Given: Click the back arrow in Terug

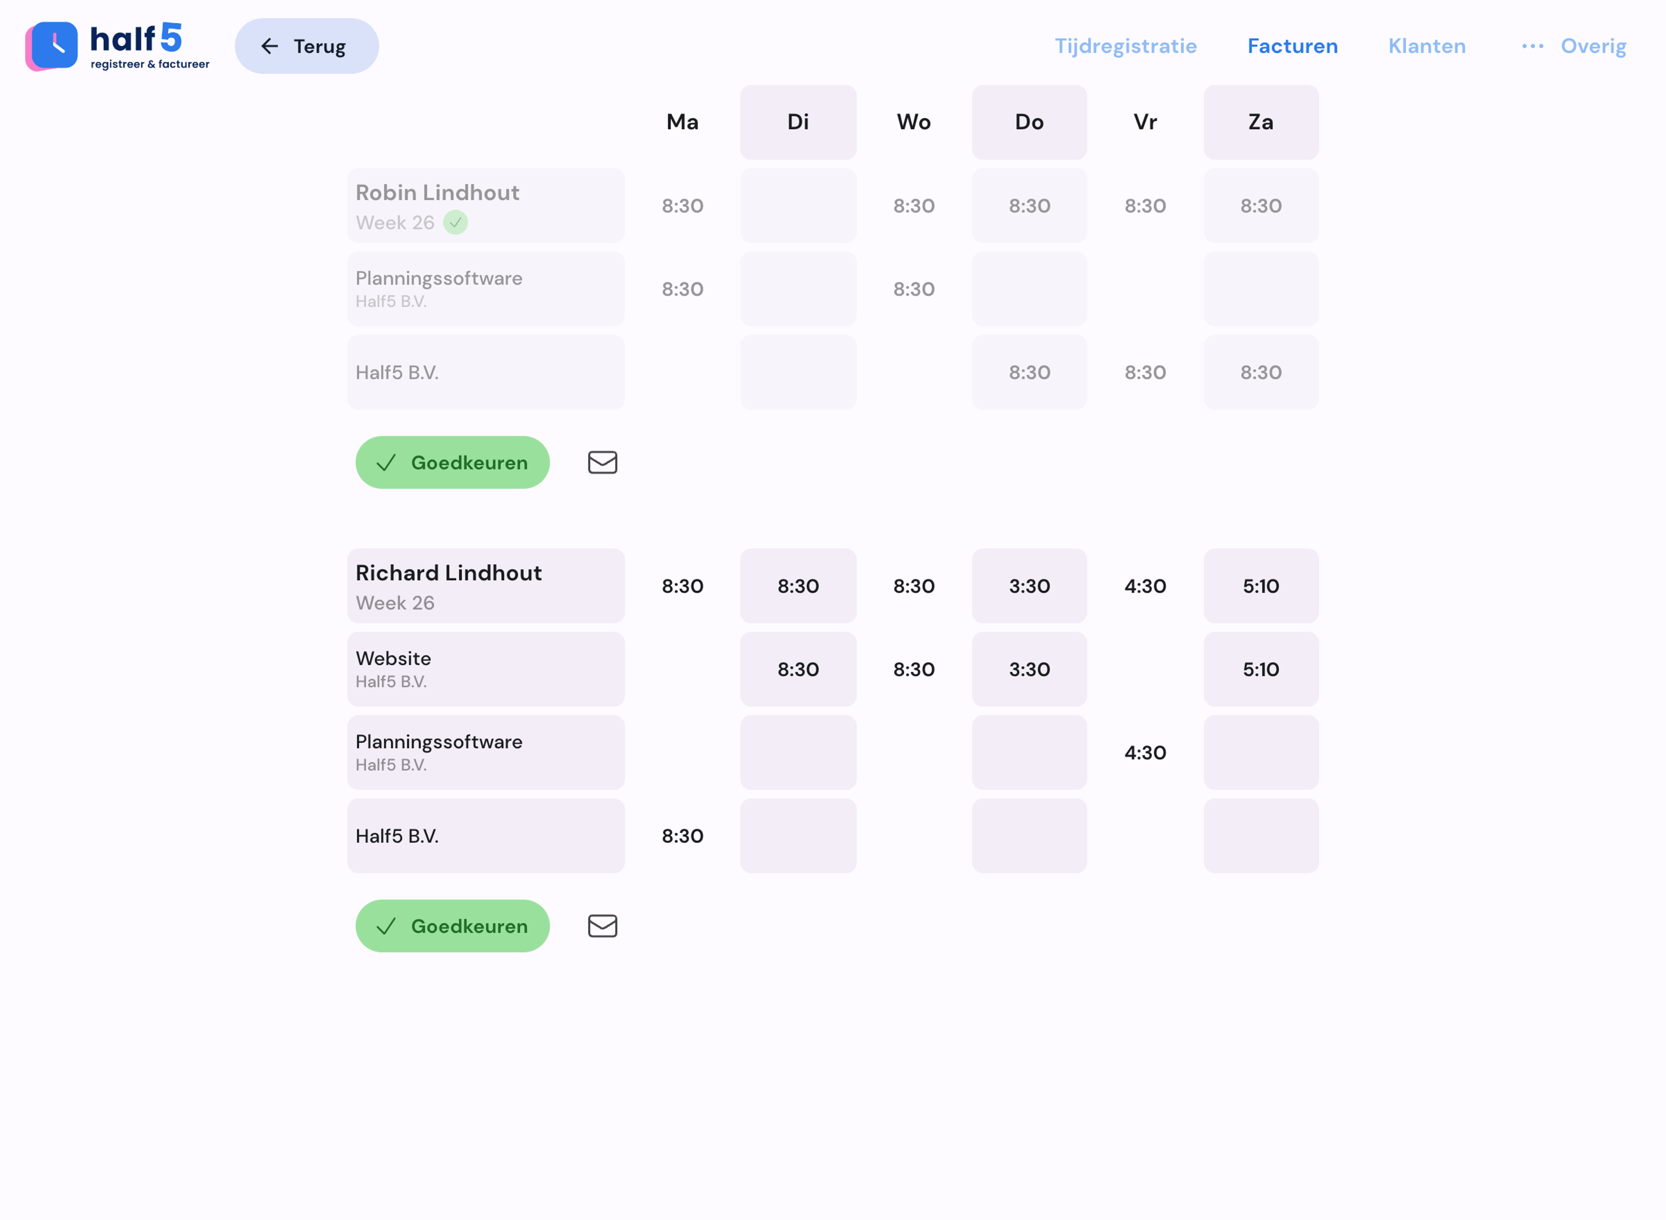Looking at the screenshot, I should coord(269,47).
